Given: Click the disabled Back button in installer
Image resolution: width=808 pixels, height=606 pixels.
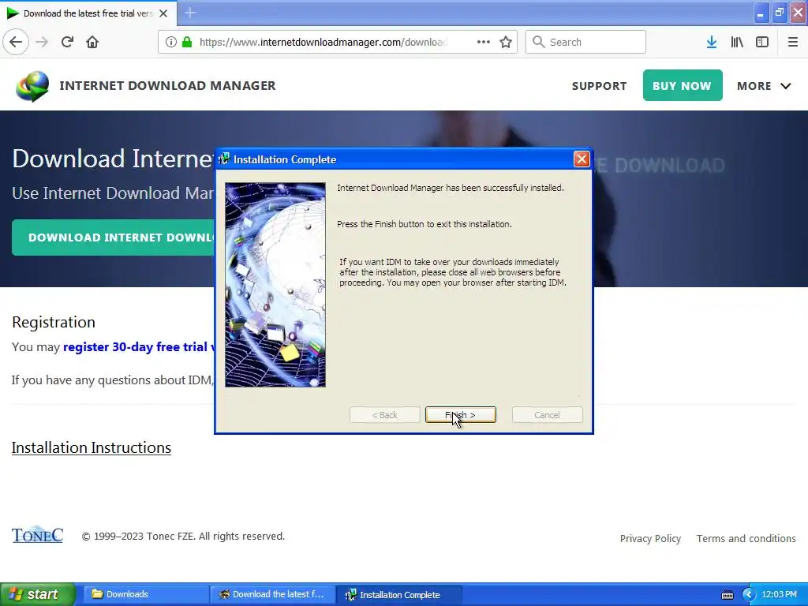Looking at the screenshot, I should pyautogui.click(x=384, y=415).
